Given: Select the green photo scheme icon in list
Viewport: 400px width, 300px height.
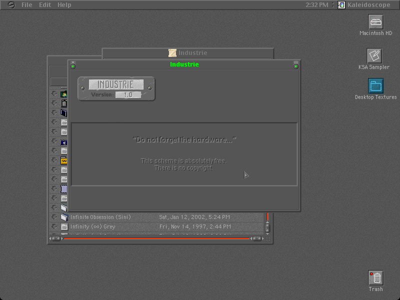Looking at the screenshot, I should point(64,94).
